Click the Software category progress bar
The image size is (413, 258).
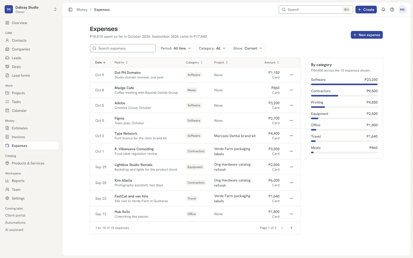click(x=344, y=84)
